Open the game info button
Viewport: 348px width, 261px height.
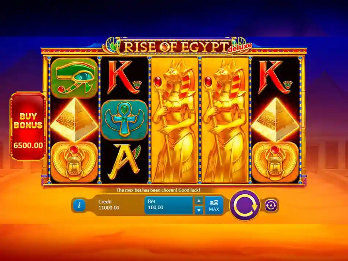coord(79,205)
